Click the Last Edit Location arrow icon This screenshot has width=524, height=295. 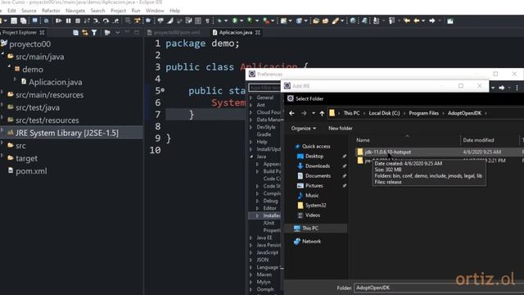coord(407,20)
